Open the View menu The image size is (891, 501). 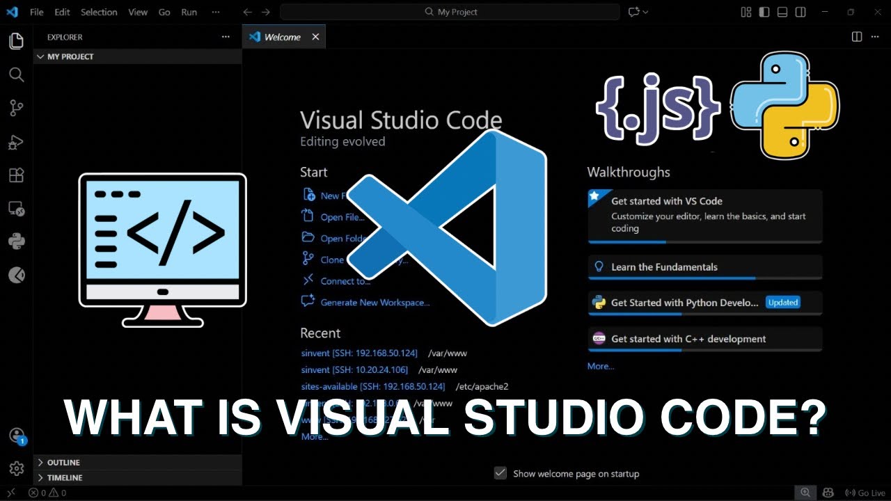point(138,12)
